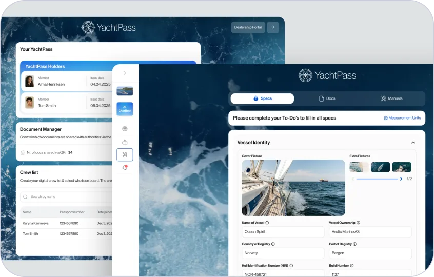Click the question mark help button
The image size is (434, 277).
coord(273,27)
